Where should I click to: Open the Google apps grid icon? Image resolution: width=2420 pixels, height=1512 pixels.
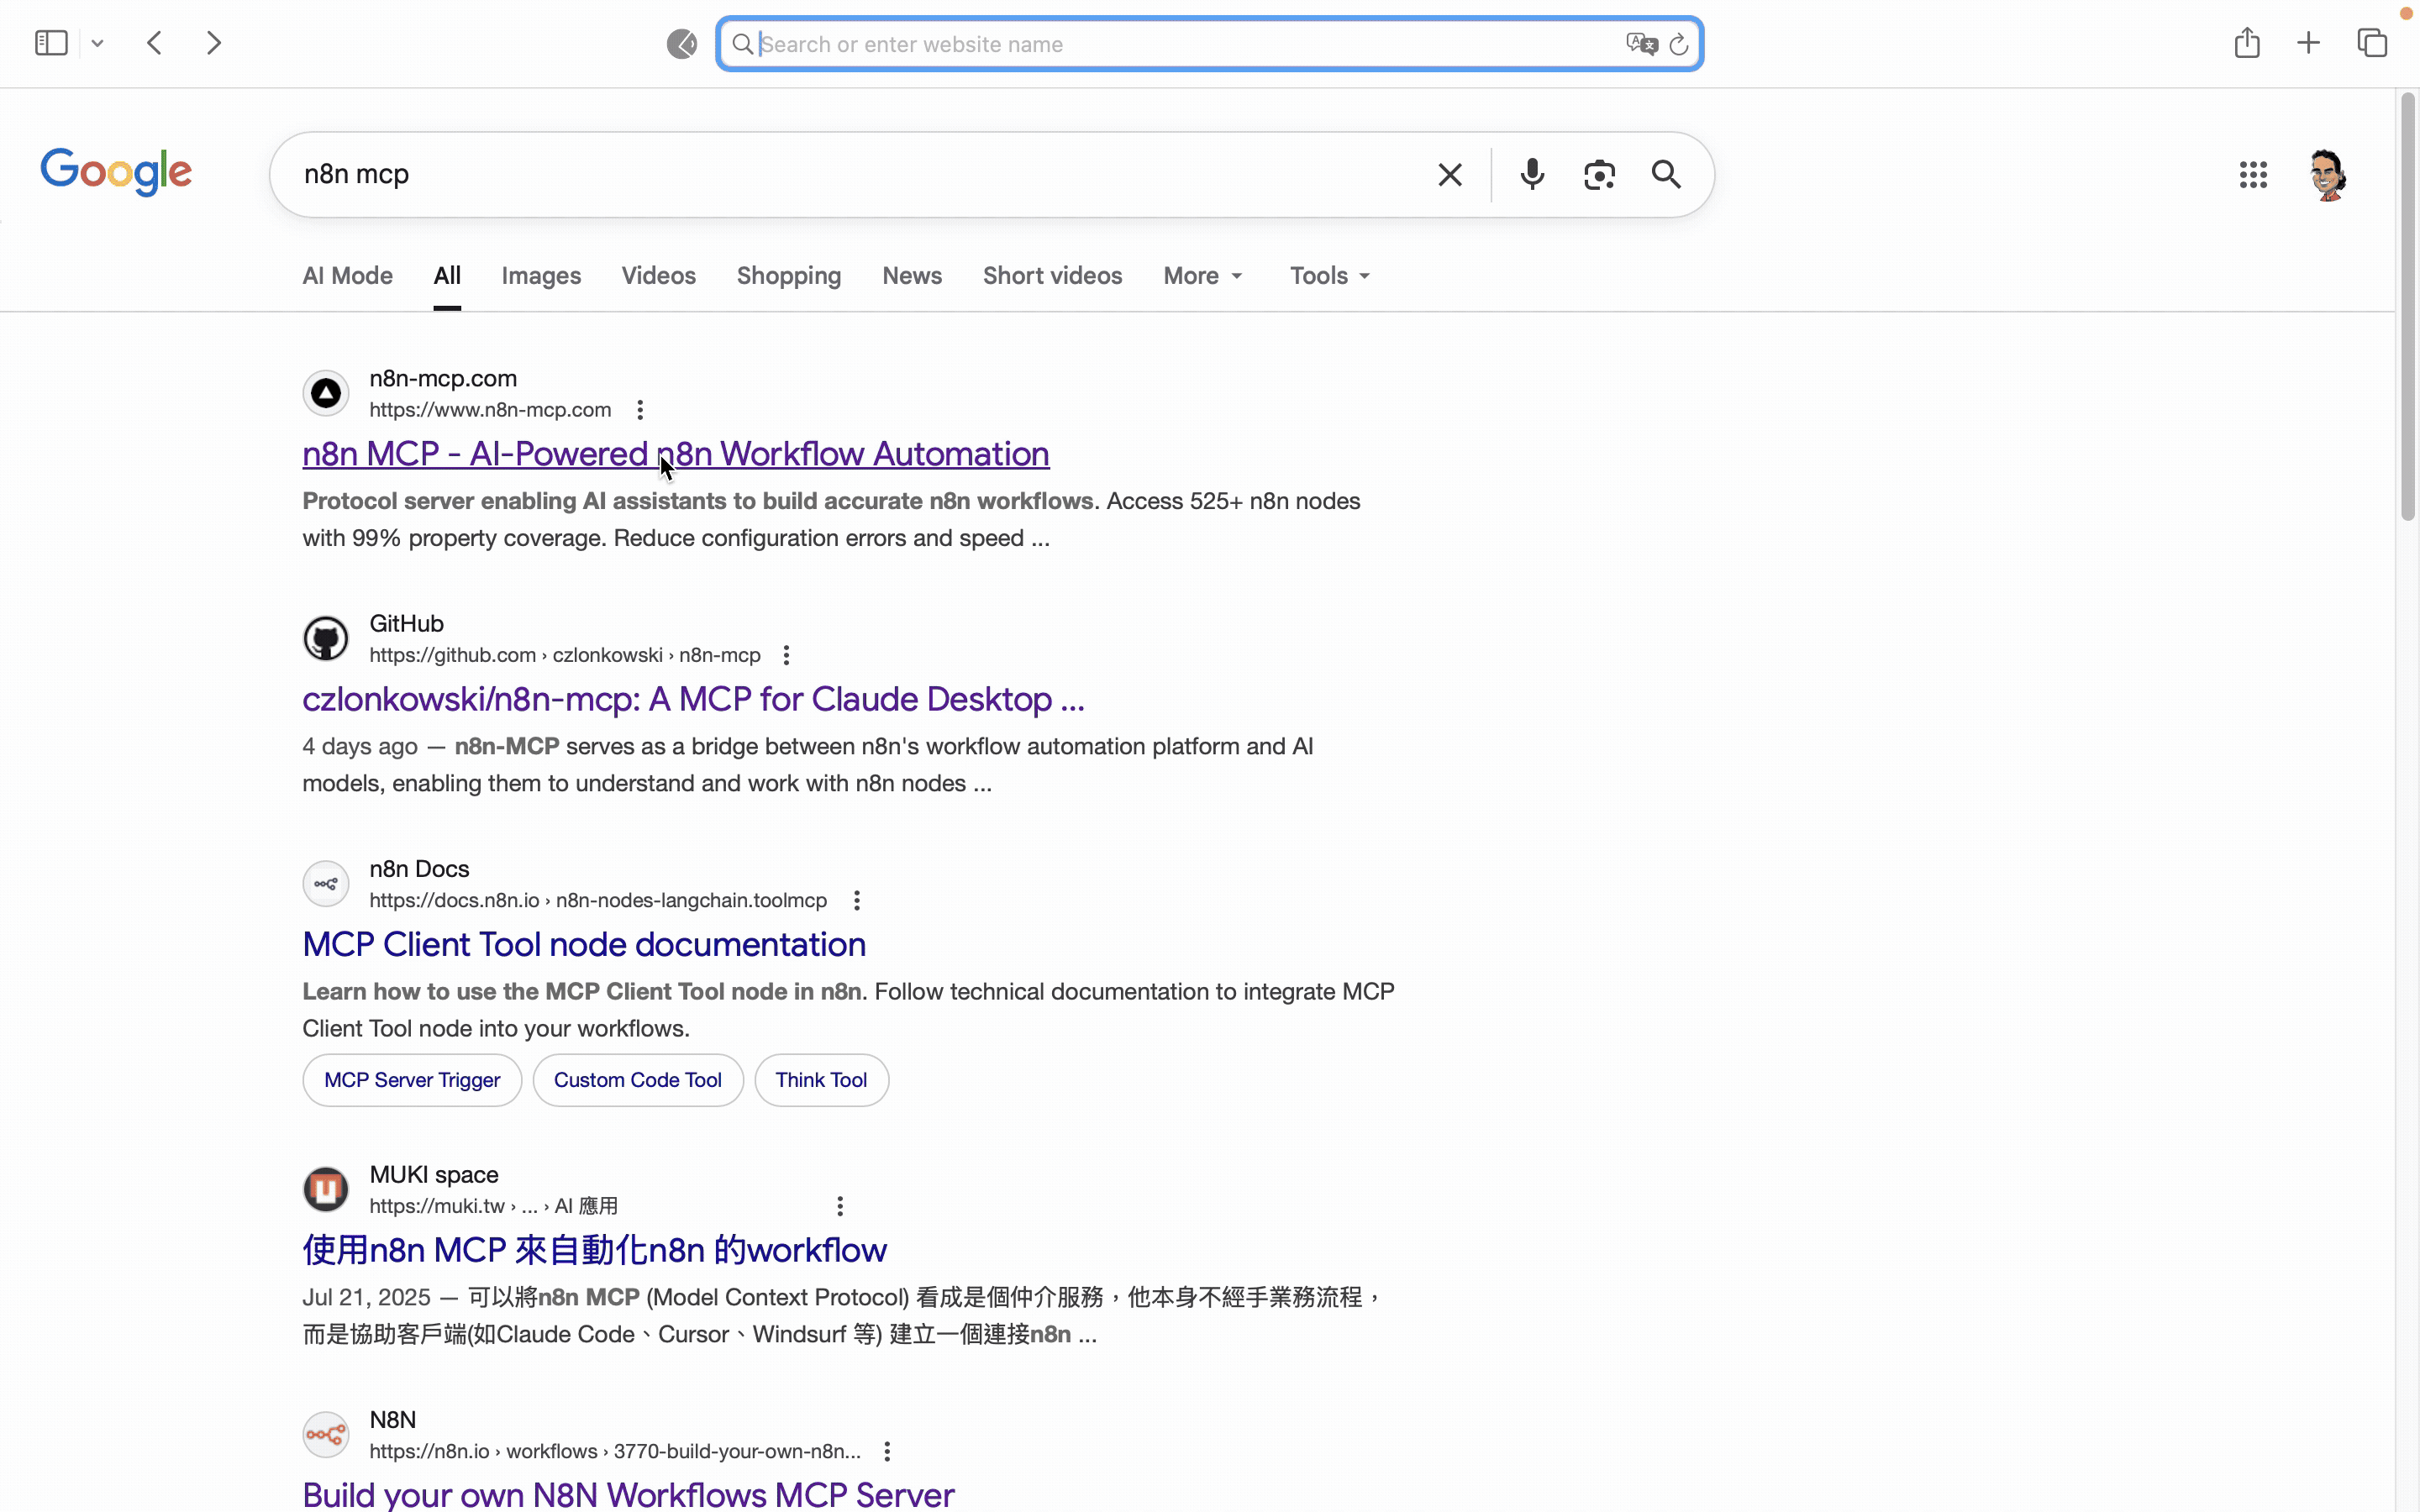pos(2253,175)
